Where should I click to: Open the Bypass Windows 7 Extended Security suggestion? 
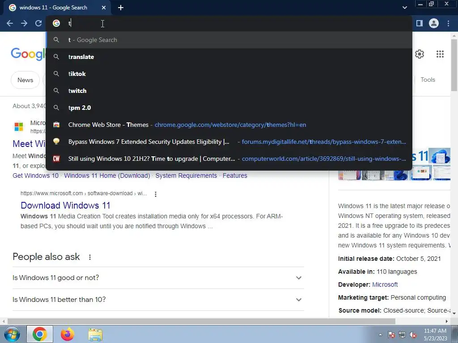(229, 142)
